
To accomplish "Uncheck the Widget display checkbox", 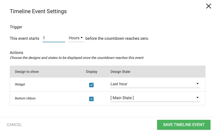I will pyautogui.click(x=91, y=85).
